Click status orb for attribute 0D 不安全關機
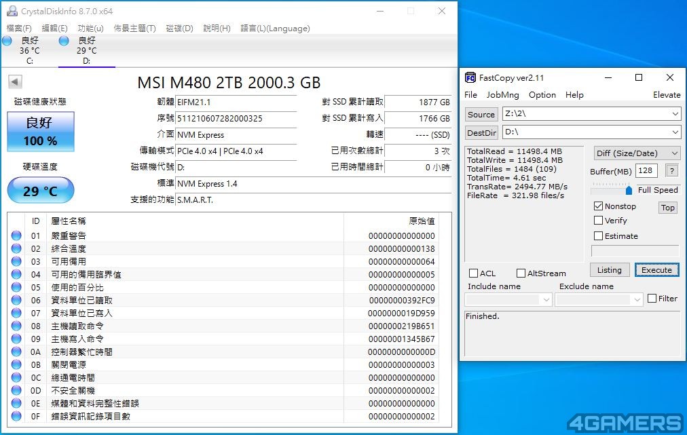 click(x=16, y=390)
